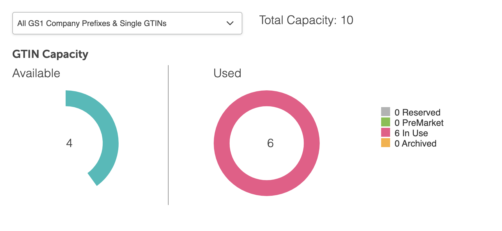Select the Available chart label

click(36, 73)
